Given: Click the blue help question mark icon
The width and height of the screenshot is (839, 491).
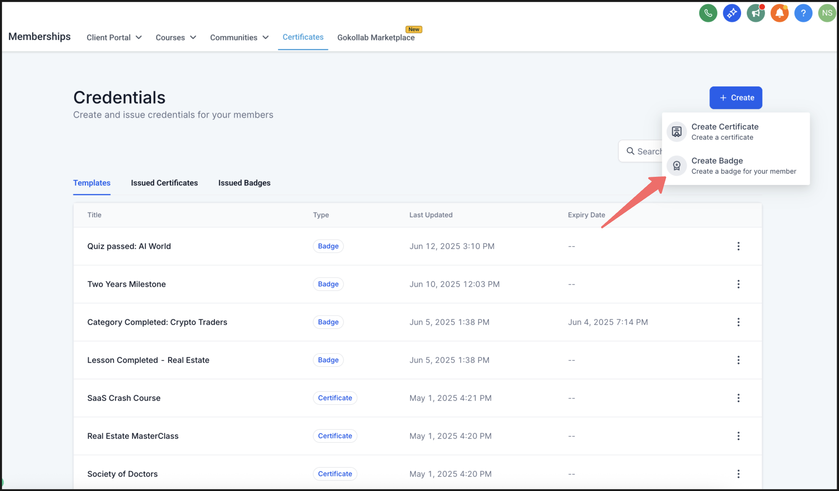Looking at the screenshot, I should 803,13.
